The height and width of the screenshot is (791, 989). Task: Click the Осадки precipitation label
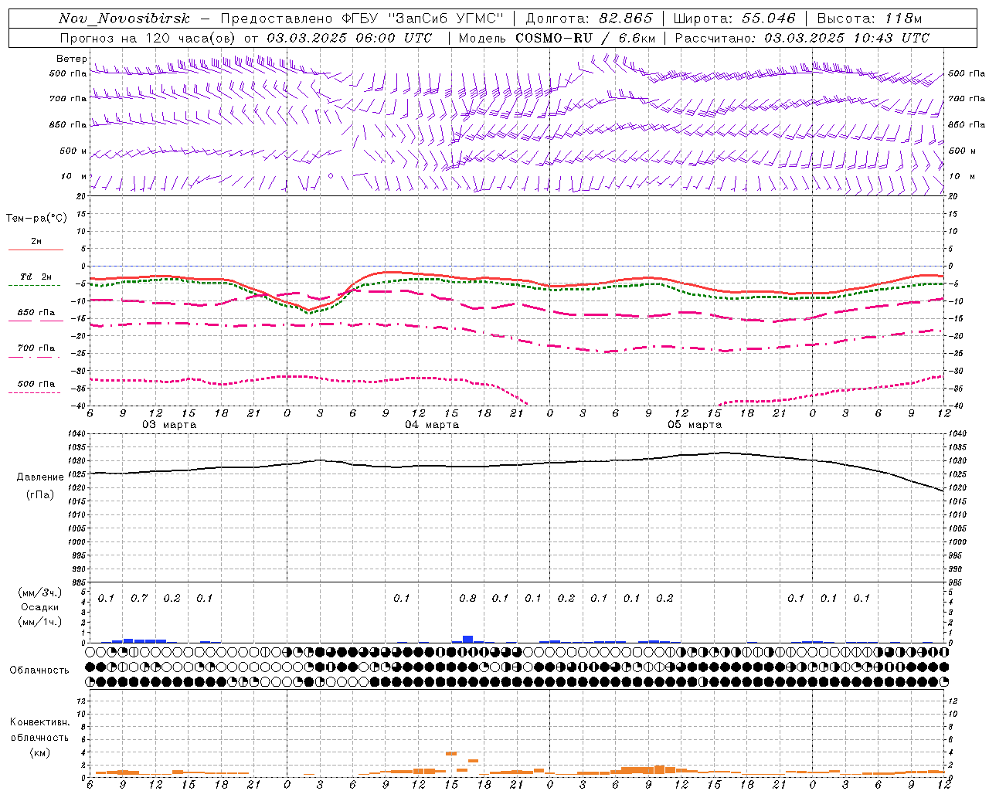[40, 608]
